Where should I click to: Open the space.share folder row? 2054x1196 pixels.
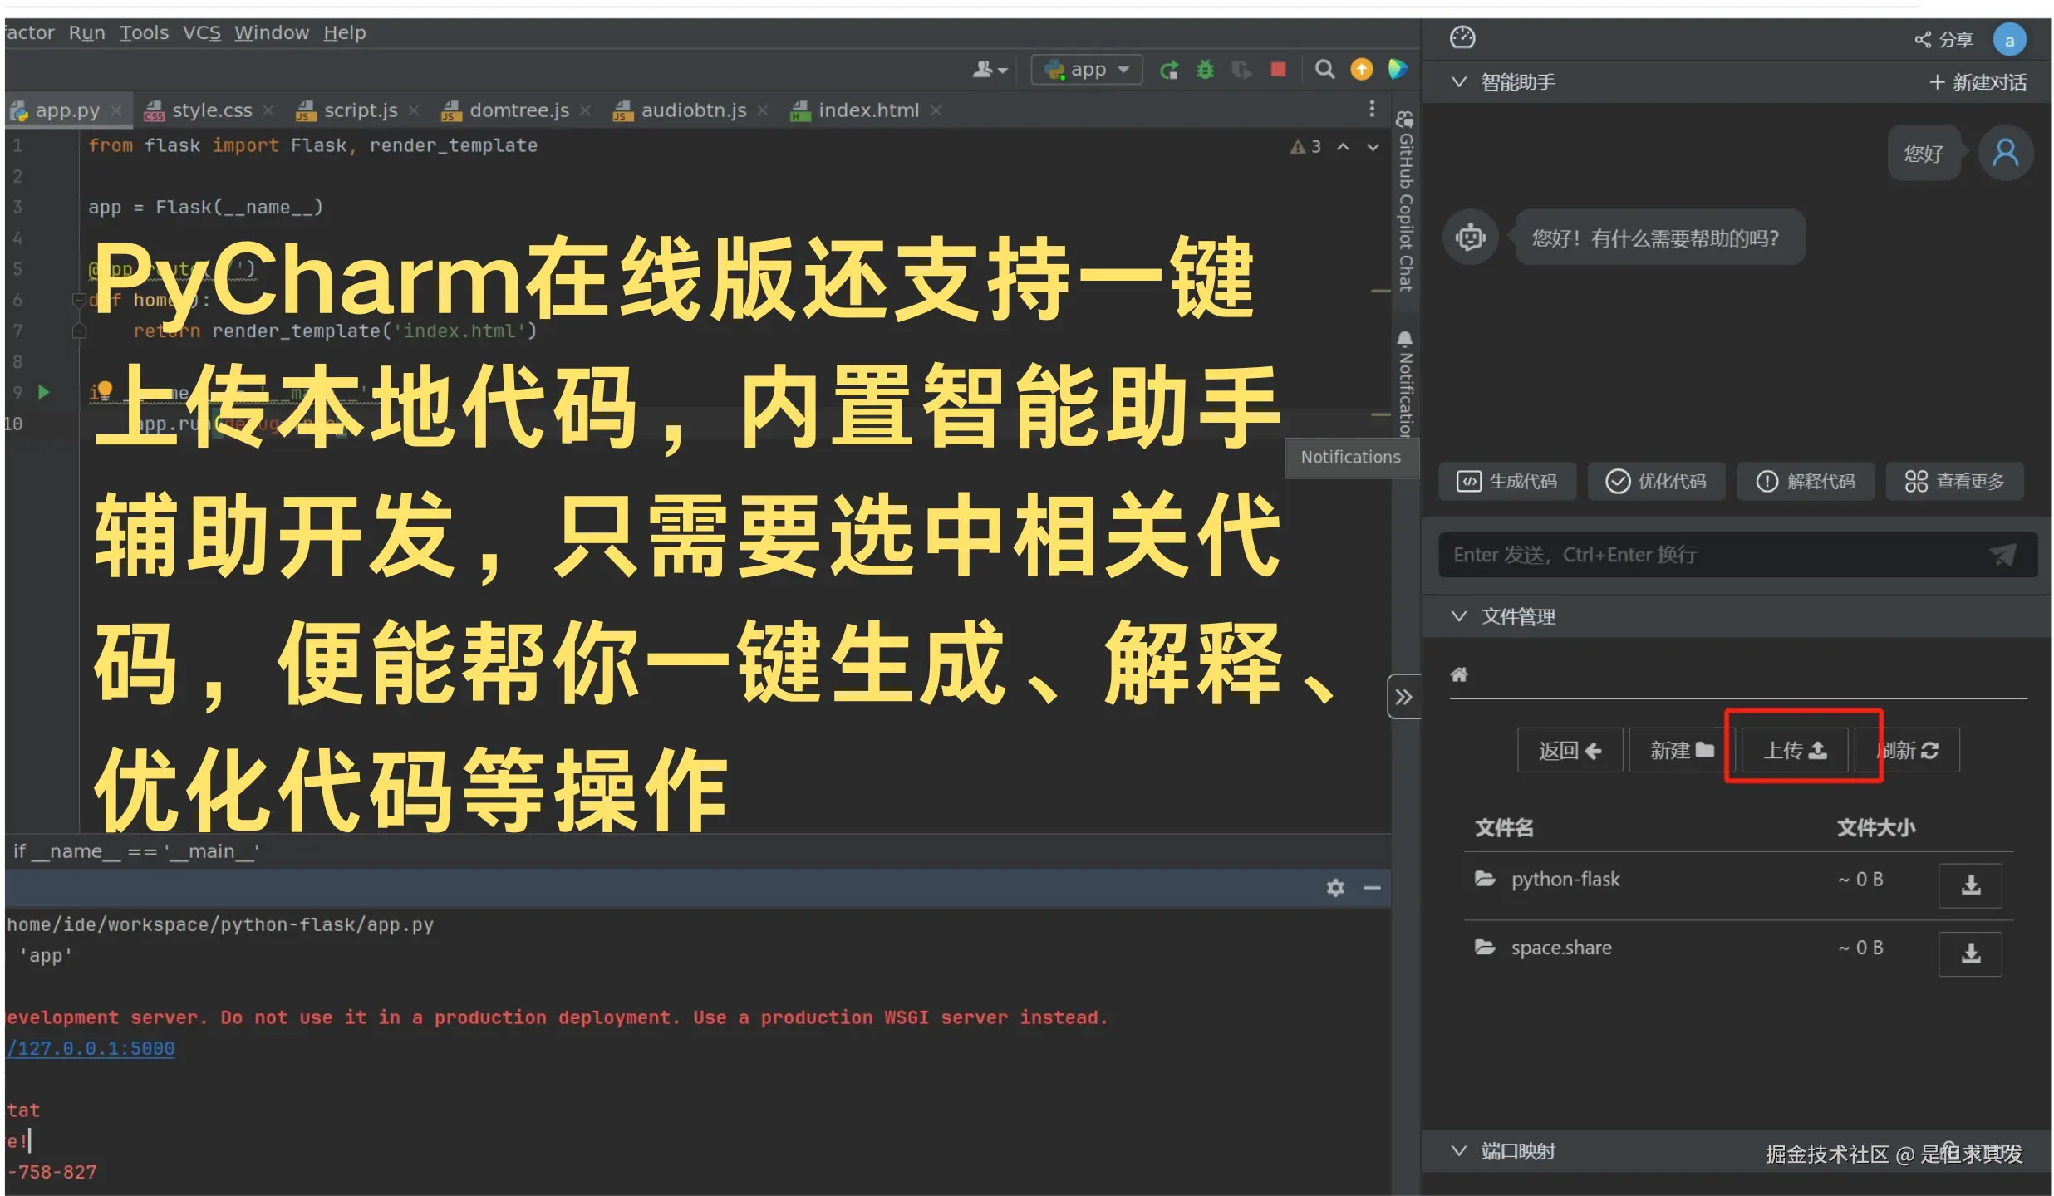tap(1738, 953)
